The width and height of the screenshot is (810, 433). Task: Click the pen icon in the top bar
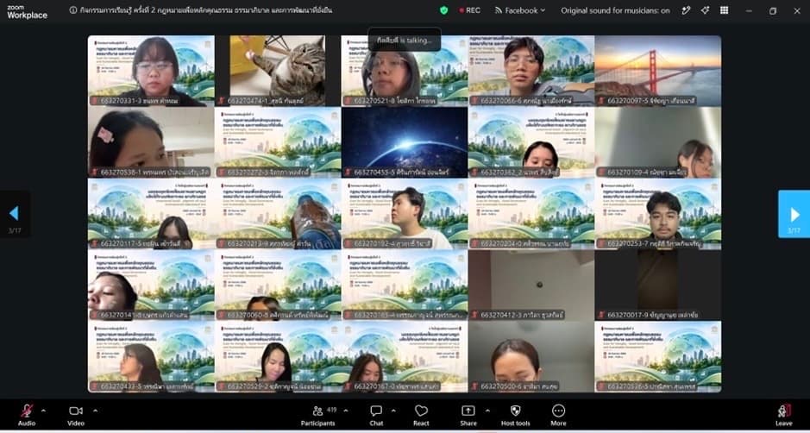[x=686, y=10]
